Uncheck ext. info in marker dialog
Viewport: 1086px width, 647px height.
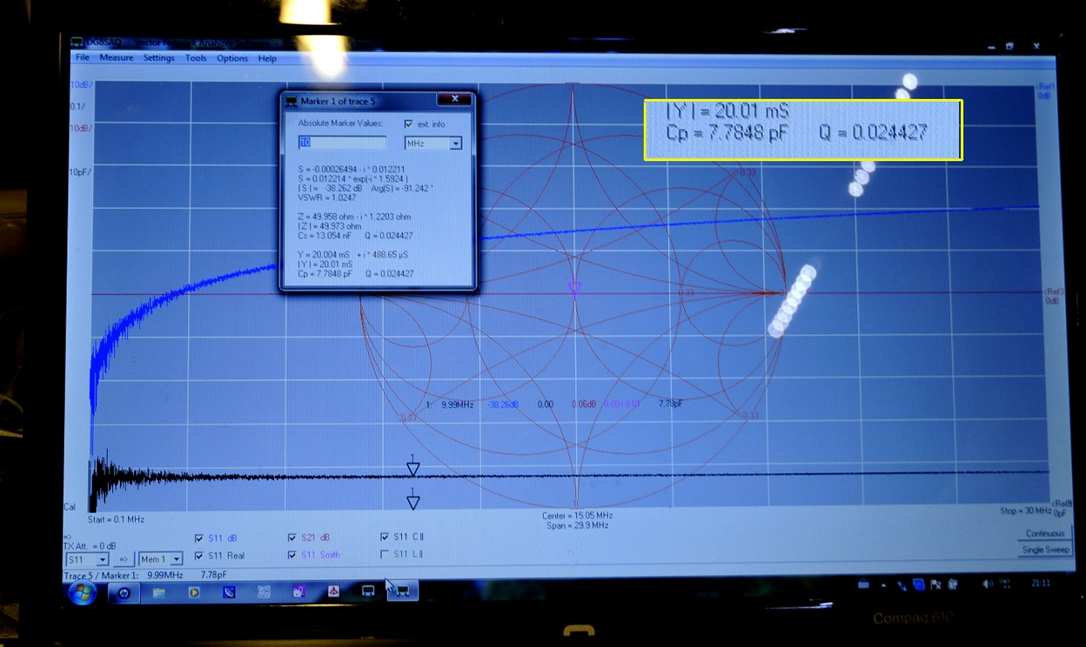pyautogui.click(x=408, y=124)
